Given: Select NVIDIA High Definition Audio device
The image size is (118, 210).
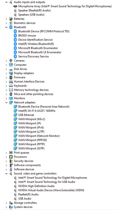Looking at the screenshot, I should coord(36,186).
